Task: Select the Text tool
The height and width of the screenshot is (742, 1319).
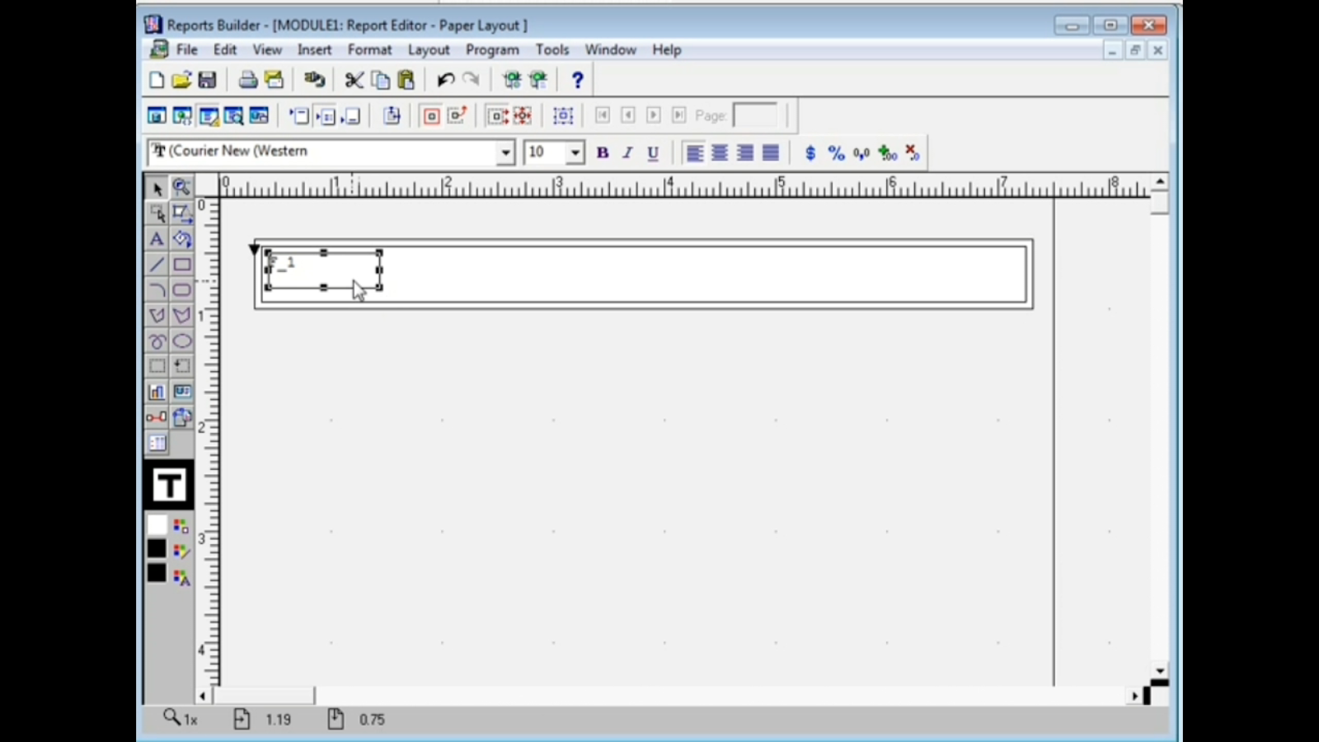Action: tap(157, 238)
